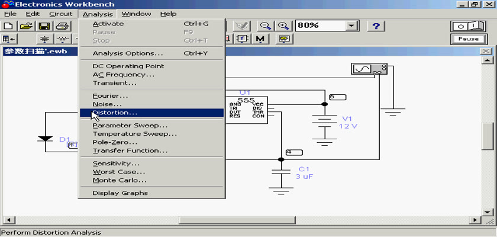Select Sensitivity analysis
The image size is (497, 237).
coord(151,164)
